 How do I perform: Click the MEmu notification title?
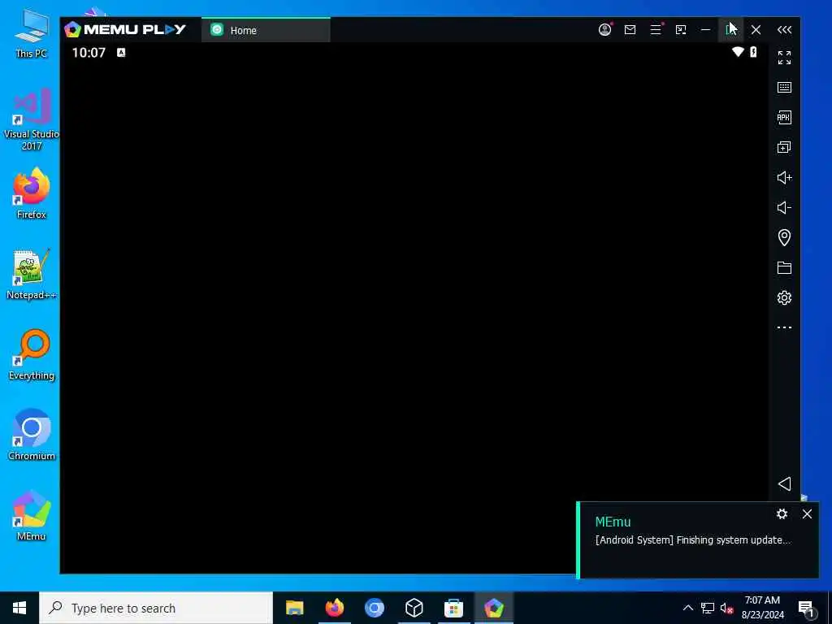[613, 522]
